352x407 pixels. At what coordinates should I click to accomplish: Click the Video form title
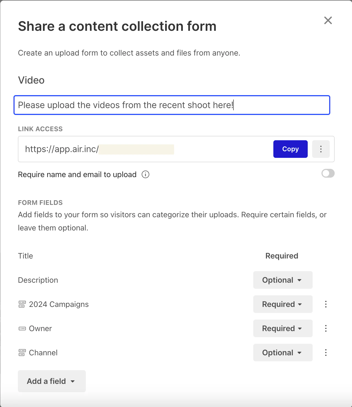31,80
